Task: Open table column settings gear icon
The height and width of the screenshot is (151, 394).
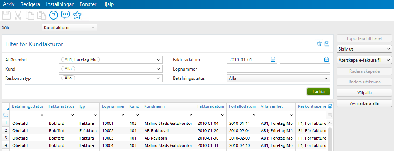Action: pos(330,106)
